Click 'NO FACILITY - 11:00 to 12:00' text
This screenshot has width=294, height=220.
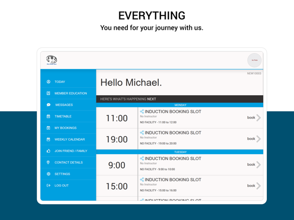click(158, 122)
